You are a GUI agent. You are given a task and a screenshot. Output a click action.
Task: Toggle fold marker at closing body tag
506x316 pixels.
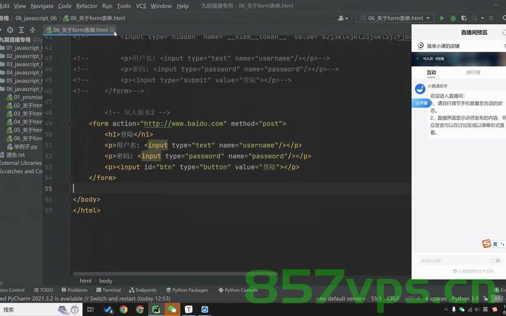click(70, 200)
